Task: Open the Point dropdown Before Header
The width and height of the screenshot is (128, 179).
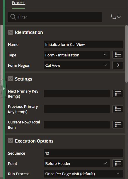Action: pos(77,163)
